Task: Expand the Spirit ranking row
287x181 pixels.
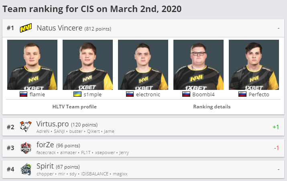Action: [x=143, y=169]
